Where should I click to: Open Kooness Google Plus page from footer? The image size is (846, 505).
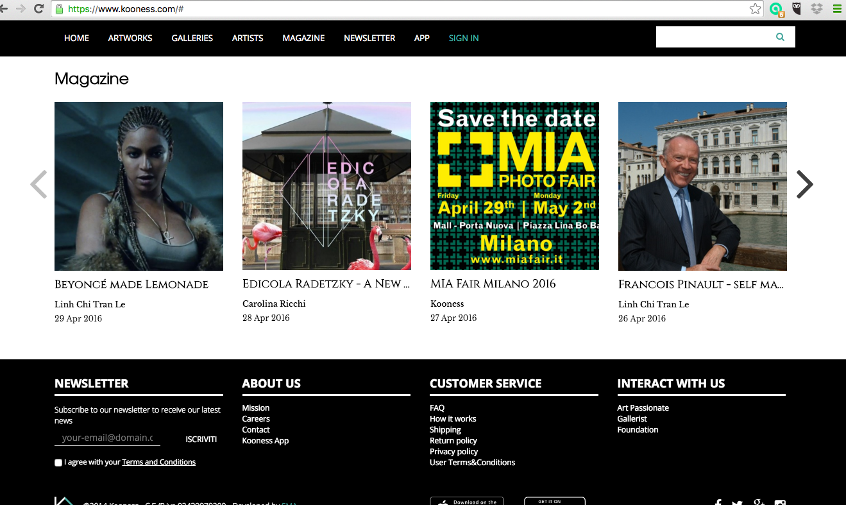(x=759, y=502)
